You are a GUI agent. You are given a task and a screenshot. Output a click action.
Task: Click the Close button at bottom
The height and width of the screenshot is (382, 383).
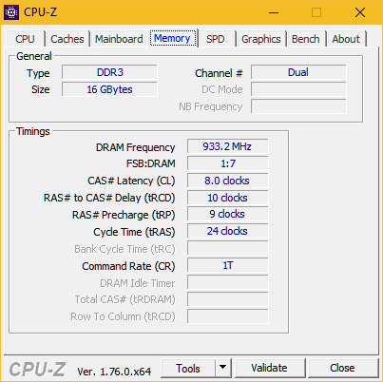coord(343,368)
